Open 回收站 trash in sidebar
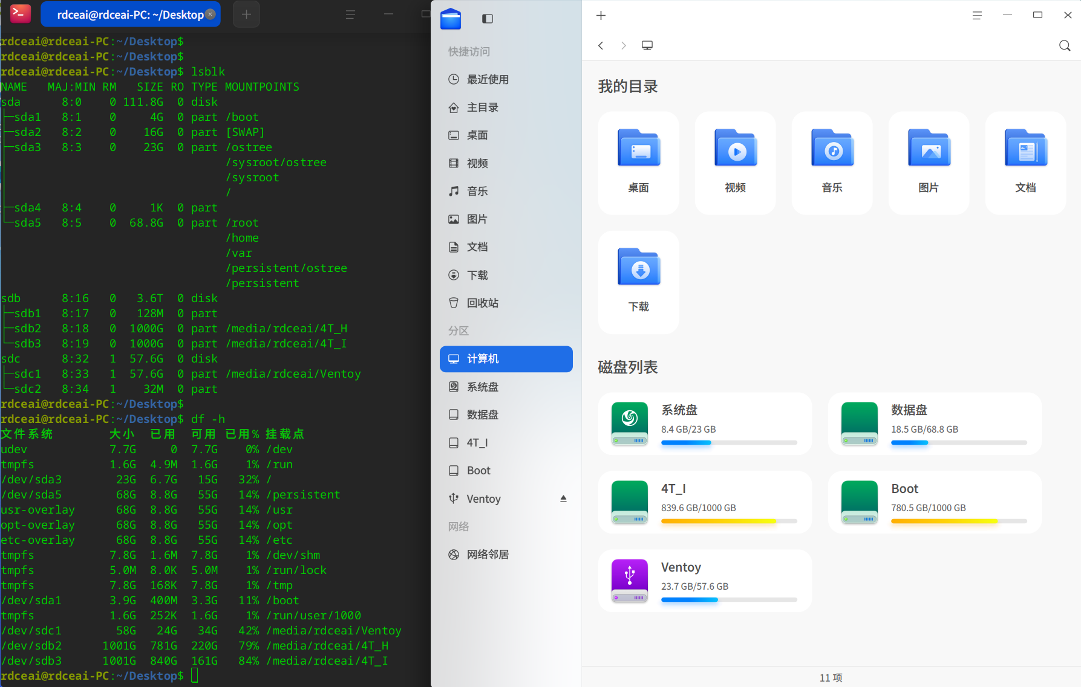The image size is (1081, 687). (482, 303)
